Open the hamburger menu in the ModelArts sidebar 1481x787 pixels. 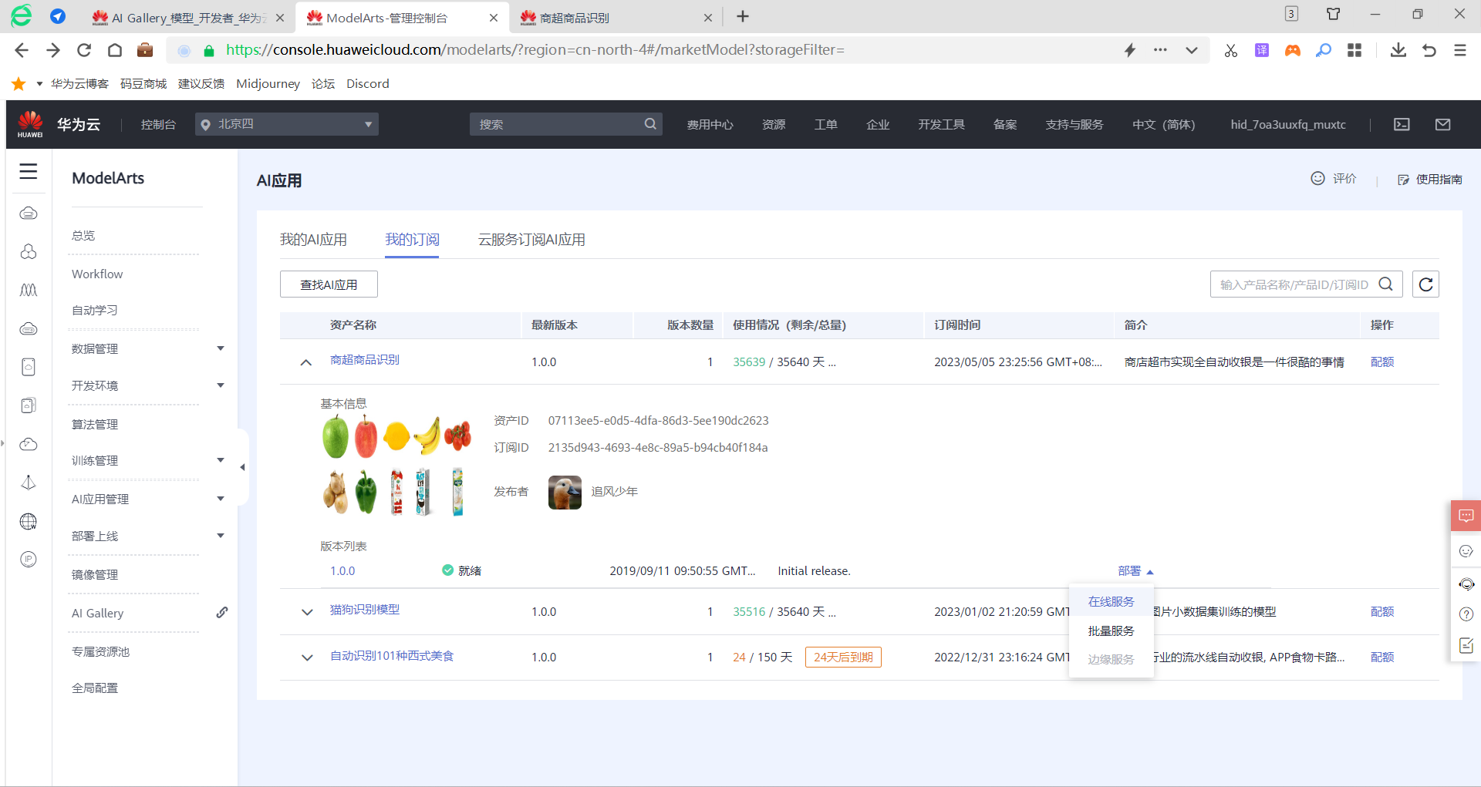29,171
